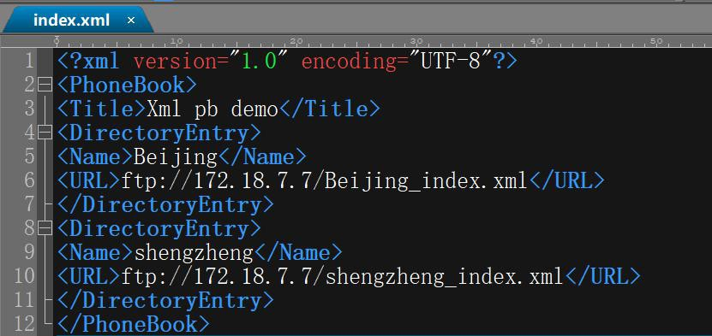Click the </URL> closing tag on line 10

[x=602, y=277]
